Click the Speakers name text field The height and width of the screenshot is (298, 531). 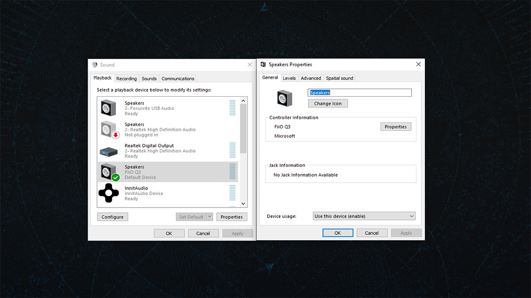pyautogui.click(x=360, y=93)
